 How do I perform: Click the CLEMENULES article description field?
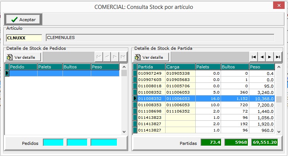coord(160,38)
